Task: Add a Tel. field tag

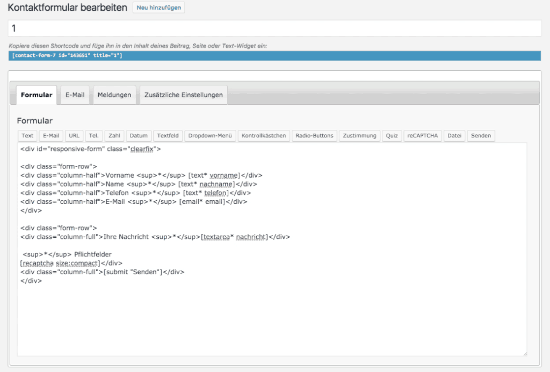Action: pos(93,136)
